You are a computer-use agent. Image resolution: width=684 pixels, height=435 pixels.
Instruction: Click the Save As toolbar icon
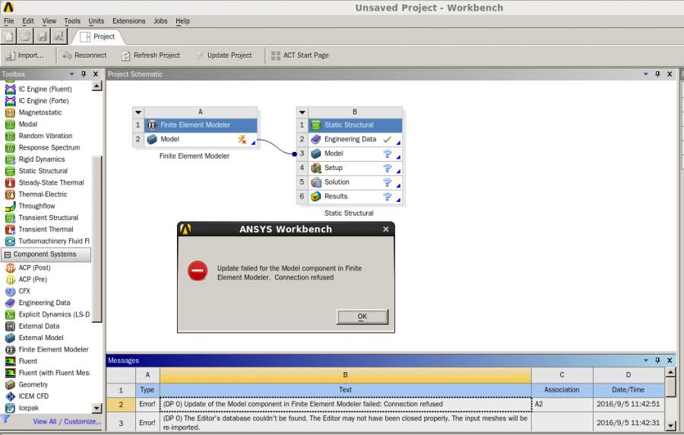[59, 36]
